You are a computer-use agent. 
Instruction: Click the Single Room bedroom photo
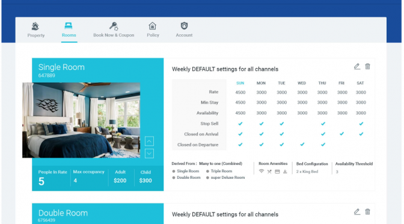click(81, 120)
